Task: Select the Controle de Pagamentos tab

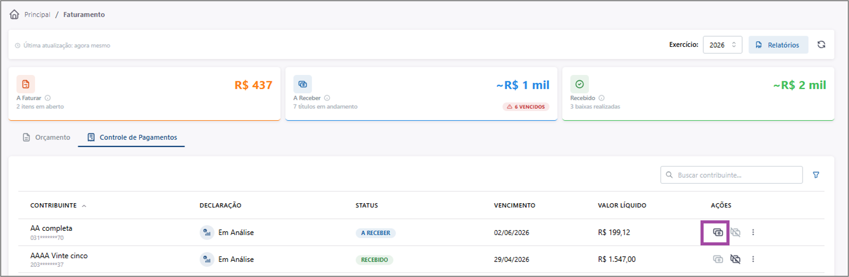Action: pos(132,137)
